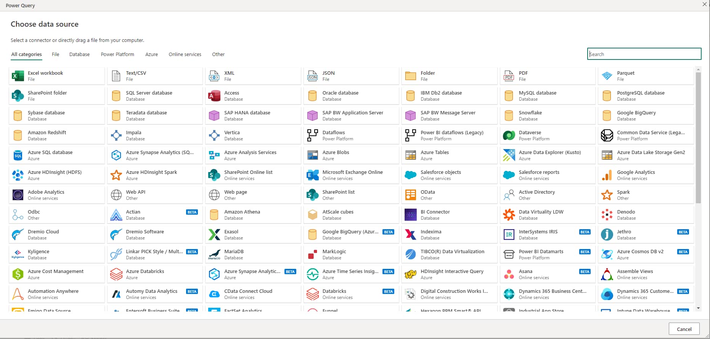Select the Web API globe icon
Image resolution: width=710 pixels, height=339 pixels.
click(116, 195)
